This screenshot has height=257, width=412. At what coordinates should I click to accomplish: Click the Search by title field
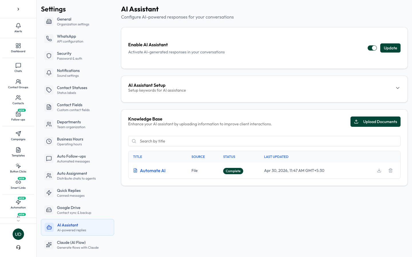click(x=264, y=141)
